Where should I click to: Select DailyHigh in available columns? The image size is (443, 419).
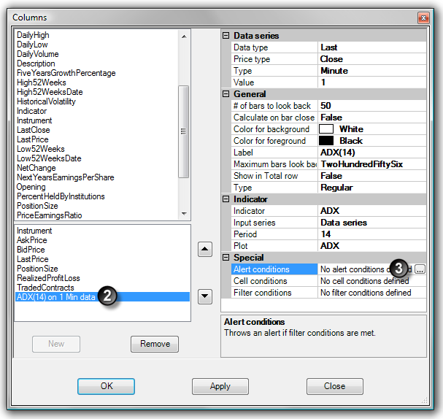coord(33,35)
